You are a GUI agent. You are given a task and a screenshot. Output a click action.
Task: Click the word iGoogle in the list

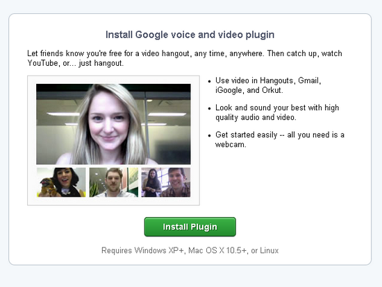[229, 91]
